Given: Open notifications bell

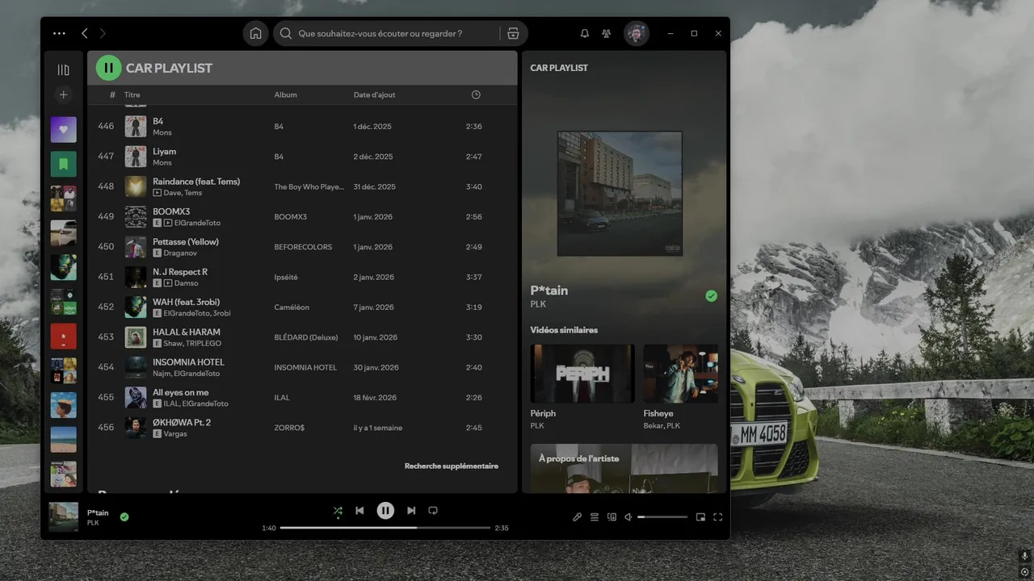Looking at the screenshot, I should point(585,33).
